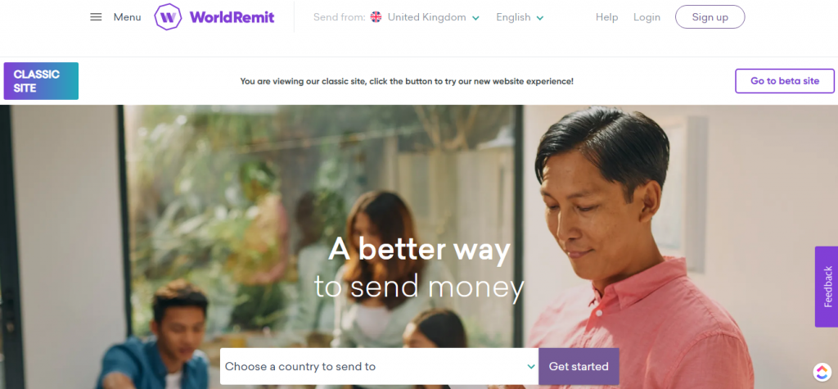Expand the English language dropdown
The height and width of the screenshot is (389, 838).
pos(520,17)
